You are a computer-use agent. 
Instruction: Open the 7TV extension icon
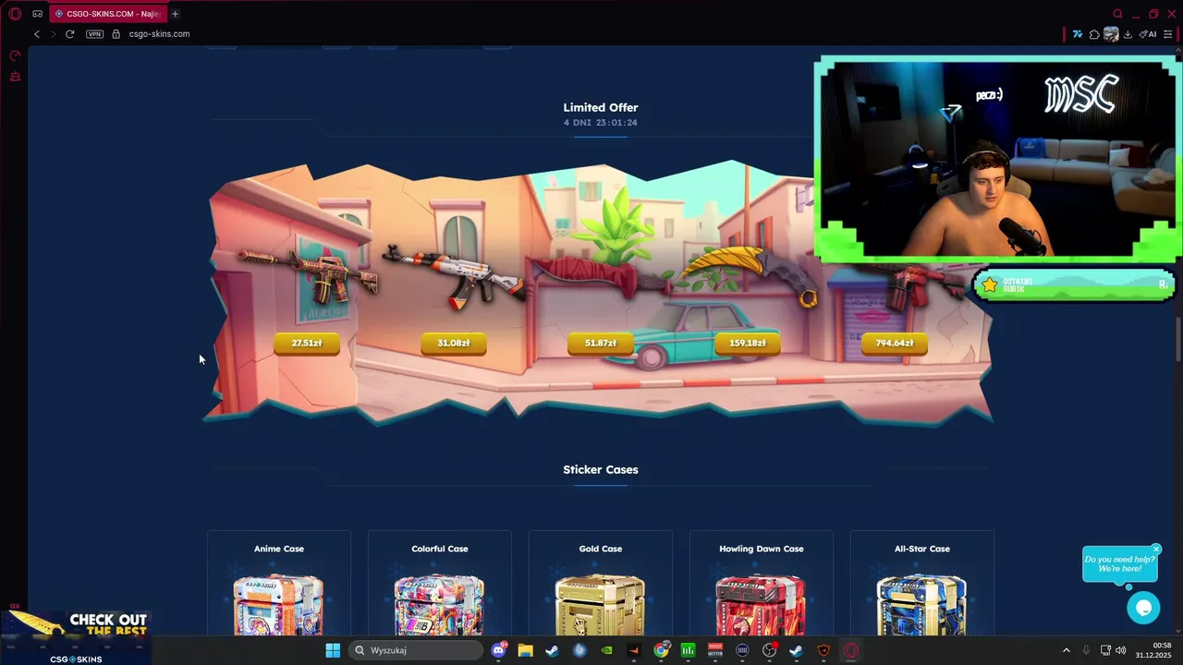point(1077,34)
